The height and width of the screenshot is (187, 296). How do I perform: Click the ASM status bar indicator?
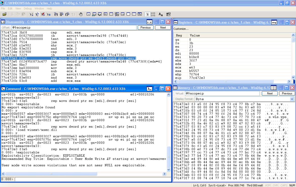[268, 185]
